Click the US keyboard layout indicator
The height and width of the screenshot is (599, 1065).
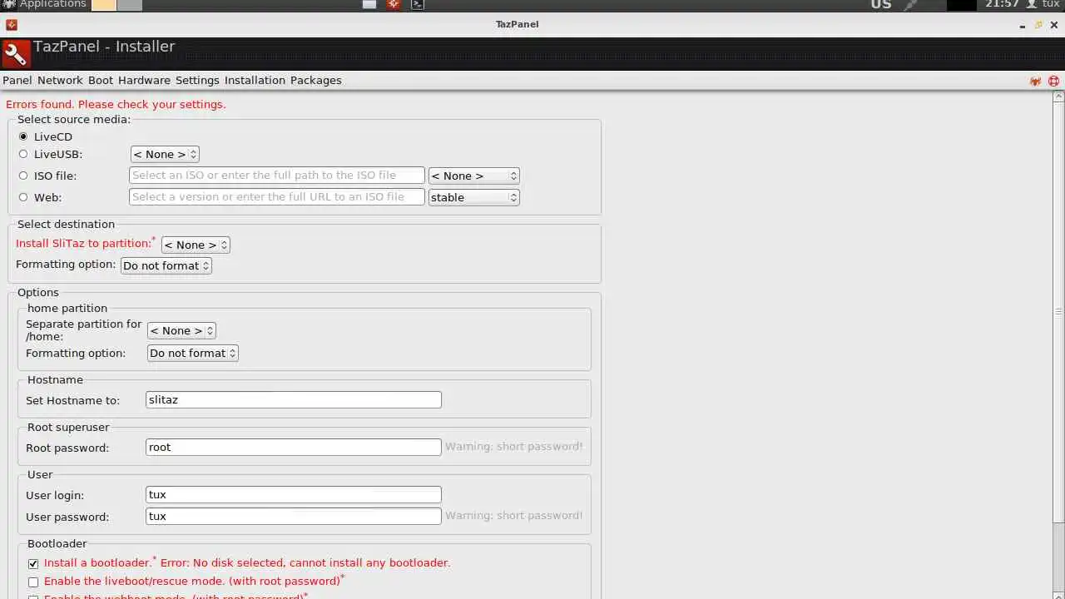click(881, 4)
